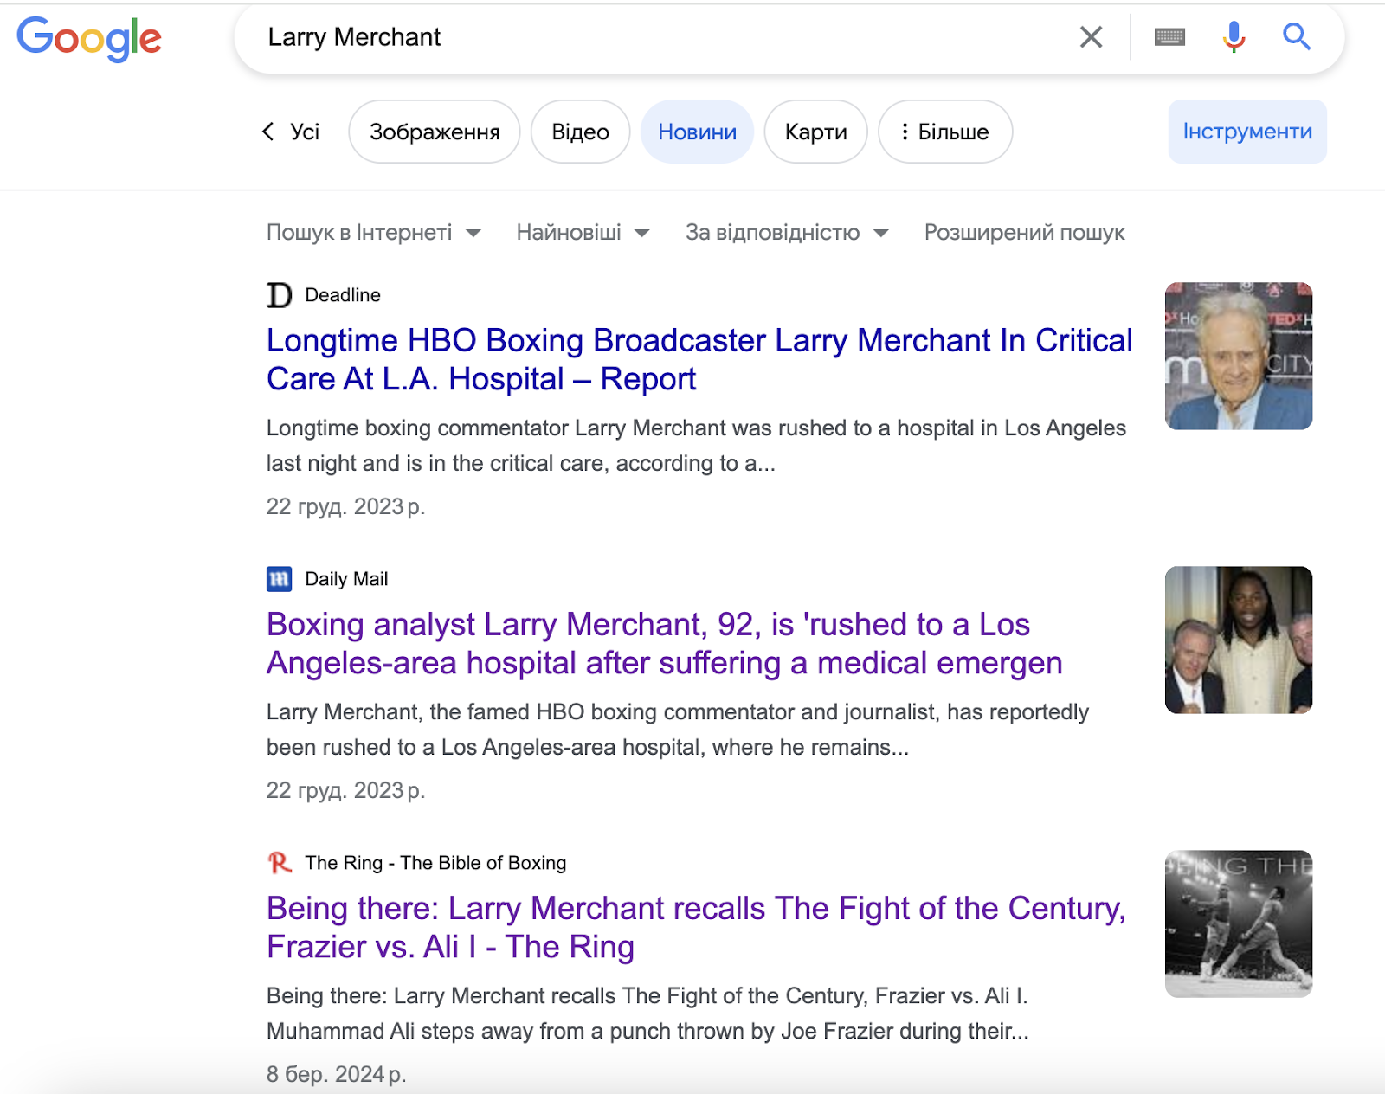The height and width of the screenshot is (1094, 1385).
Task: Click the 8 бер. 2024 р. date text
Action: click(336, 1074)
